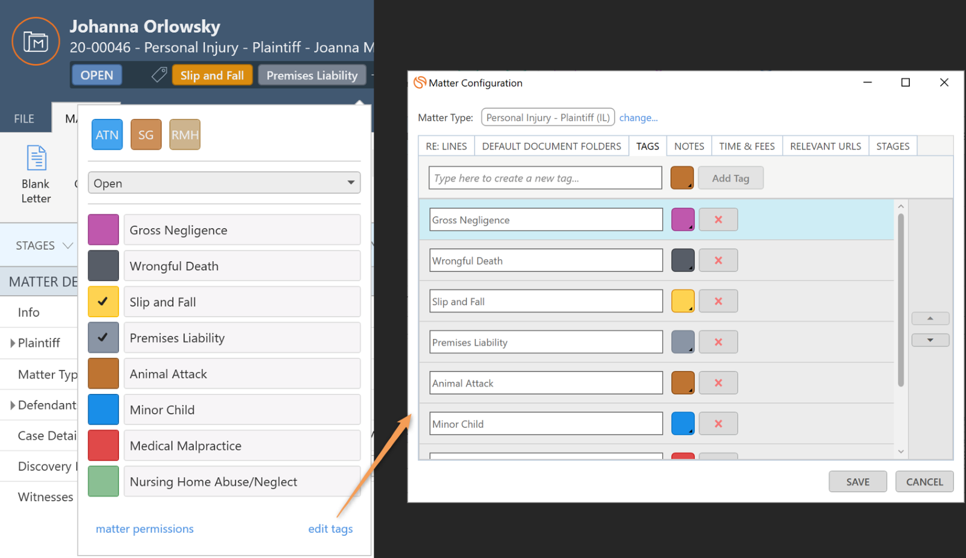This screenshot has width=966, height=558.
Task: Open color picker for the new tag
Action: 682,178
